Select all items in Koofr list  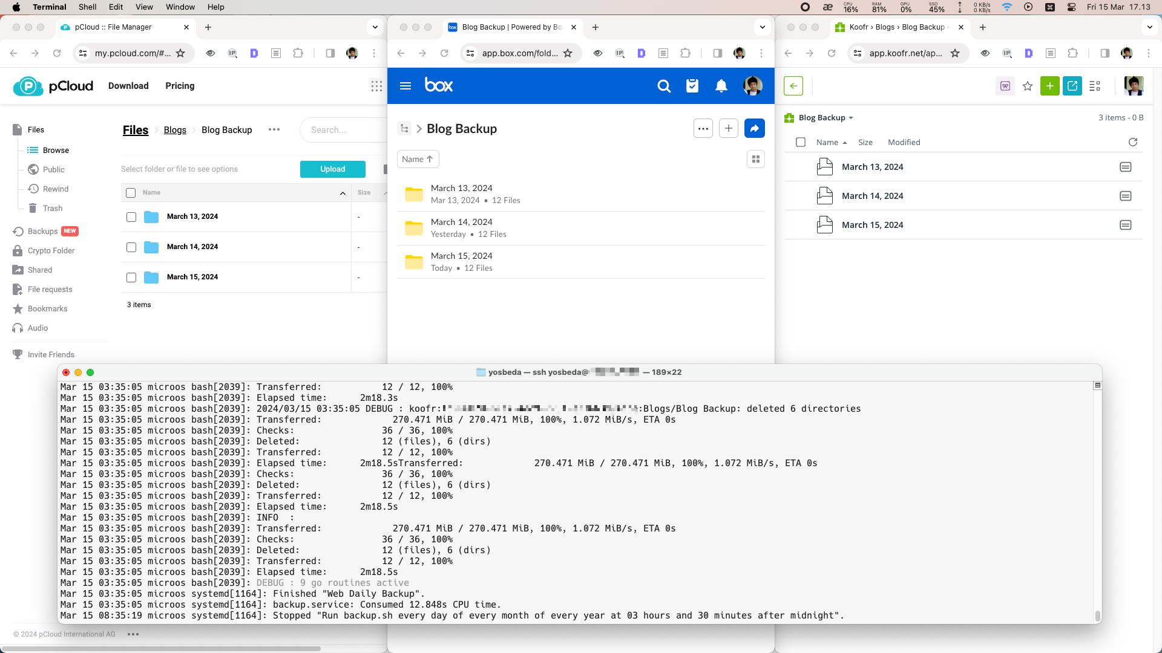coord(801,141)
